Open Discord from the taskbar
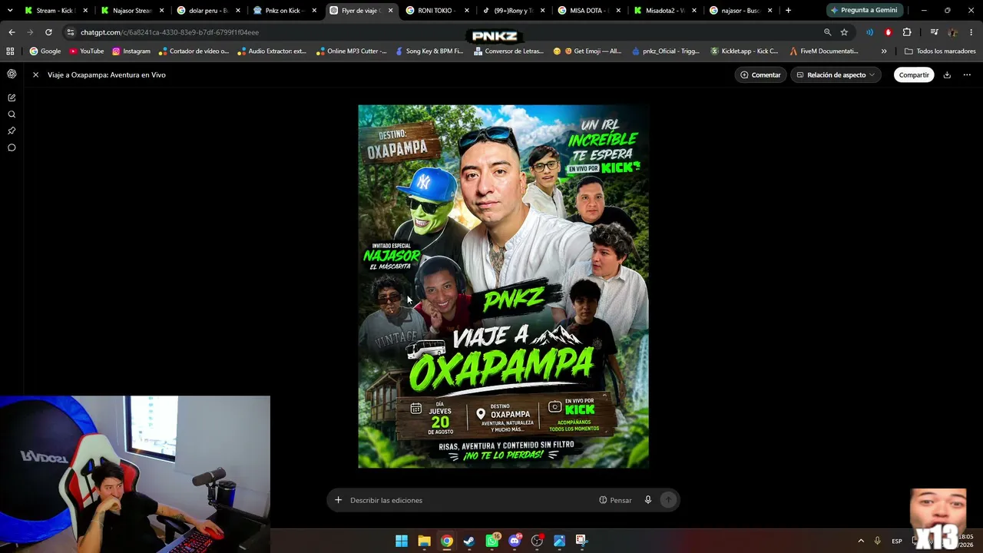The image size is (983, 553). coord(515,541)
